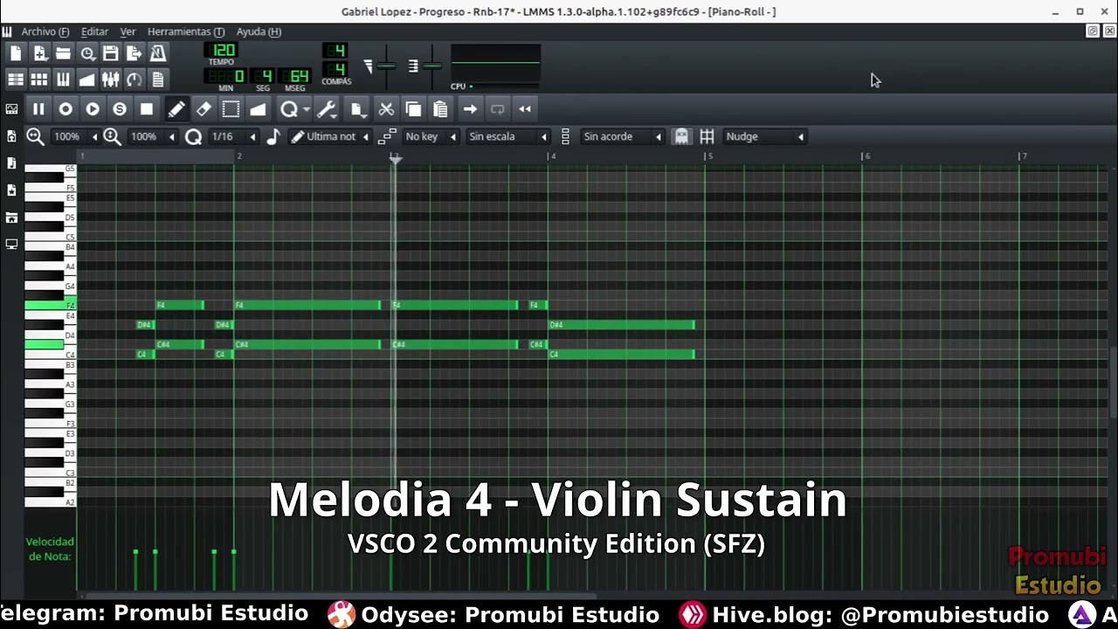The image size is (1118, 629).
Task: Stop playback with the square button
Action: [147, 109]
